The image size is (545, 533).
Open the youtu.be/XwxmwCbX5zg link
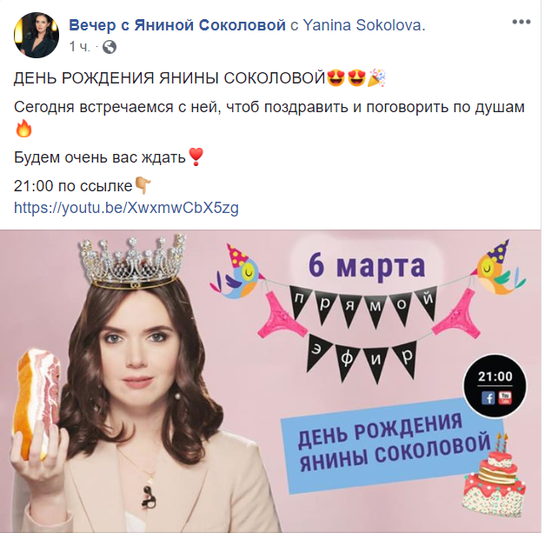[x=126, y=208]
